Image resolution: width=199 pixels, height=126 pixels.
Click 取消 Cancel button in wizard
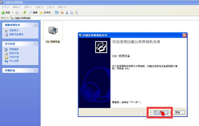177,112
